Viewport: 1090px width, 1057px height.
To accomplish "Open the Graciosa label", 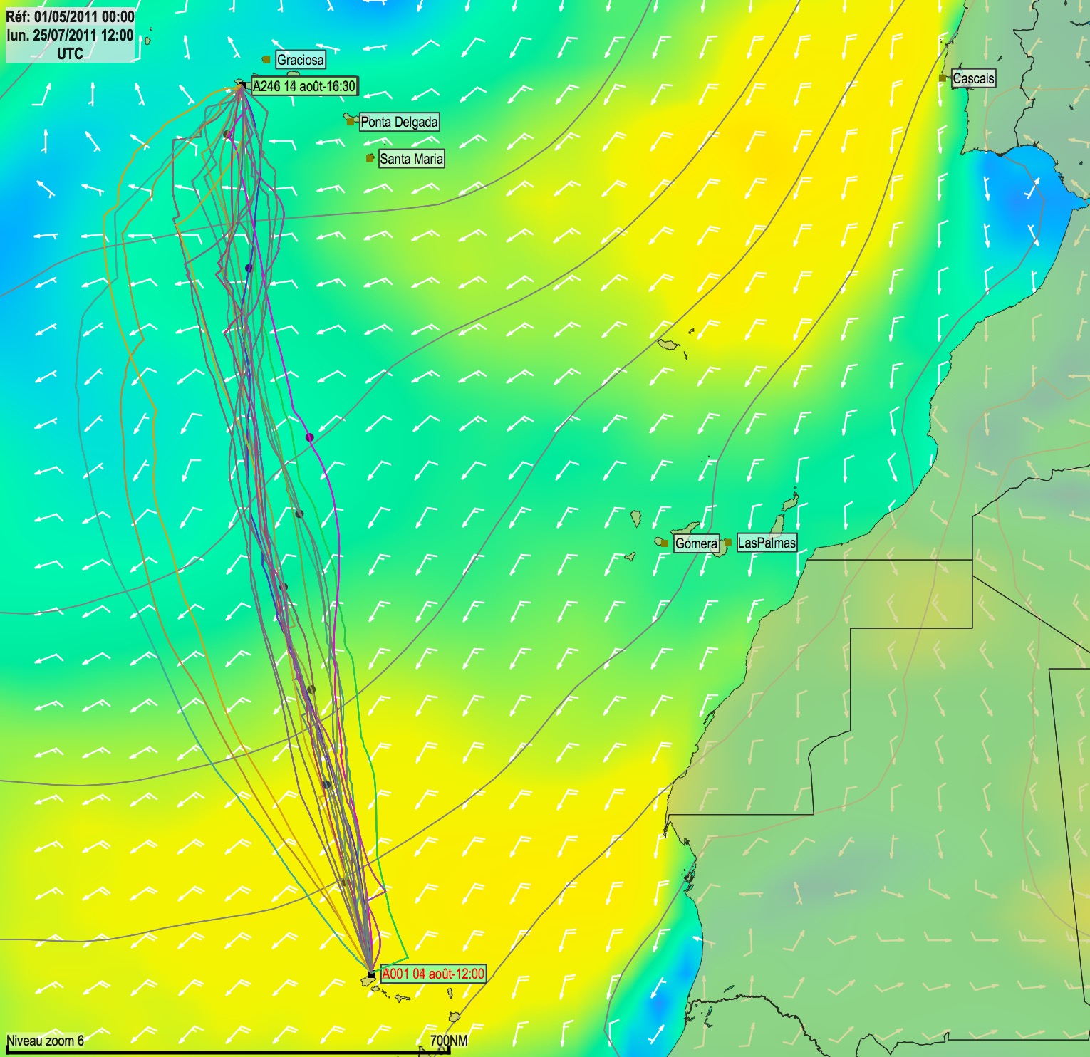I will (x=301, y=60).
